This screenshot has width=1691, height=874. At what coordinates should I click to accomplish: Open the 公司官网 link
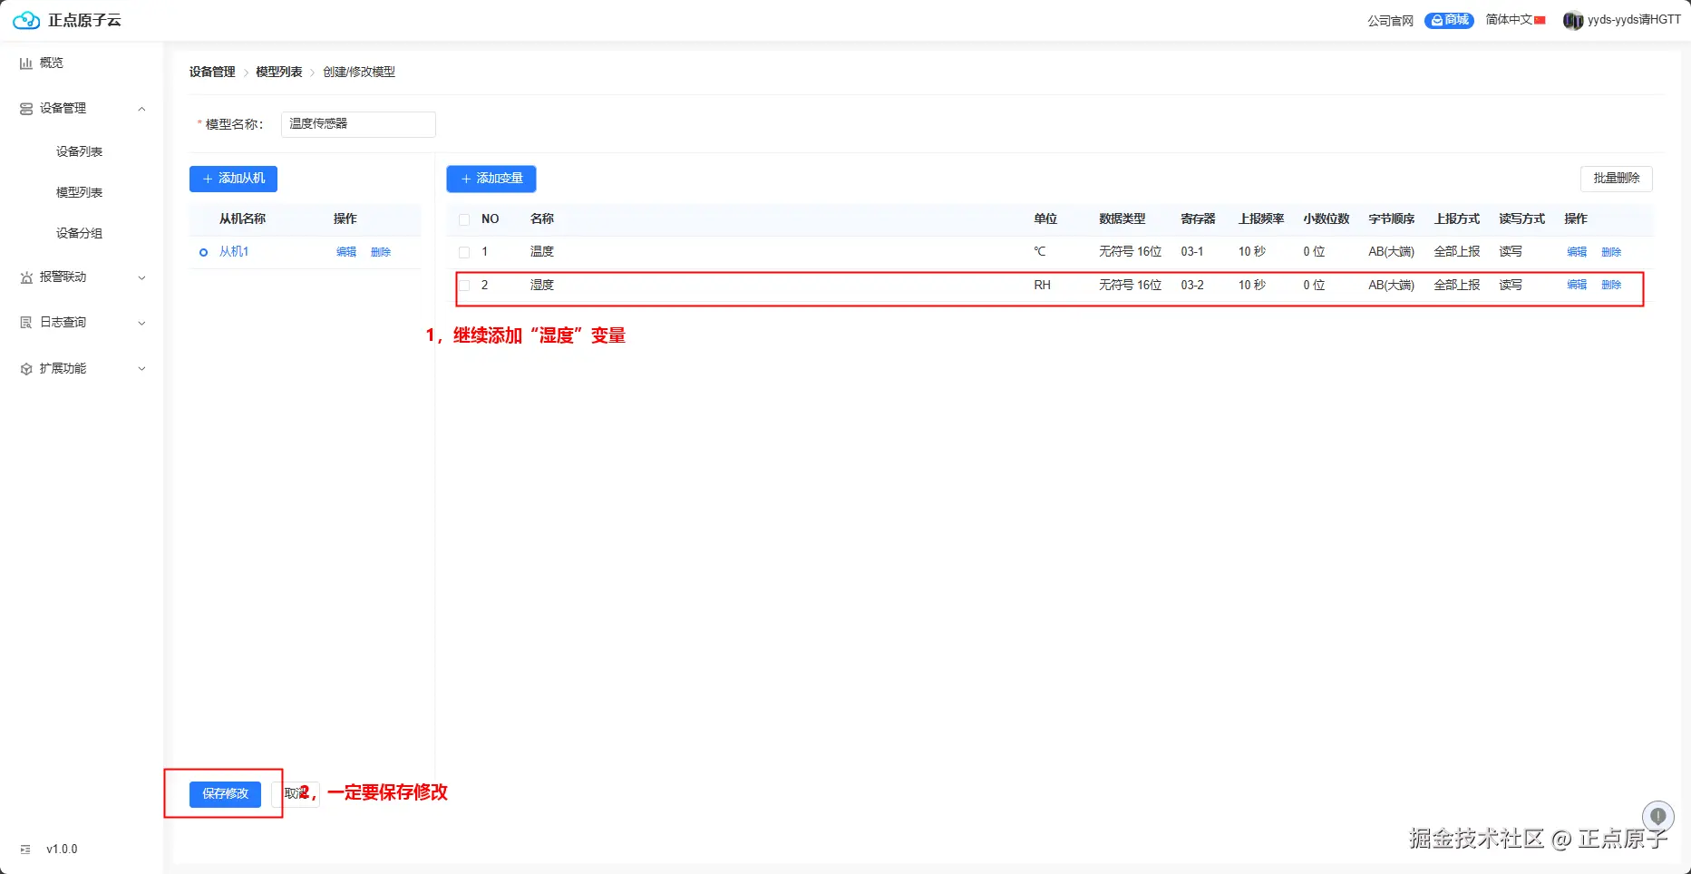[1390, 20]
